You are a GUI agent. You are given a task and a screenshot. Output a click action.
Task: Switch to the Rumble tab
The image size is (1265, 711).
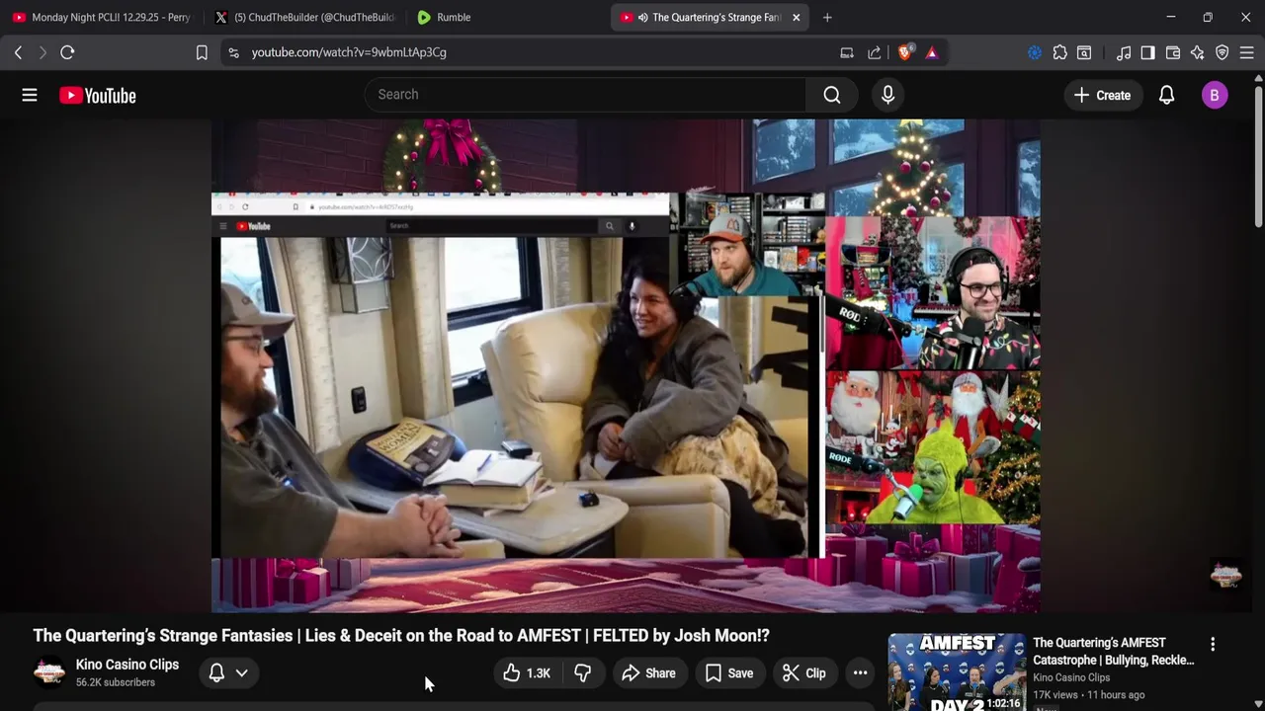pyautogui.click(x=505, y=17)
